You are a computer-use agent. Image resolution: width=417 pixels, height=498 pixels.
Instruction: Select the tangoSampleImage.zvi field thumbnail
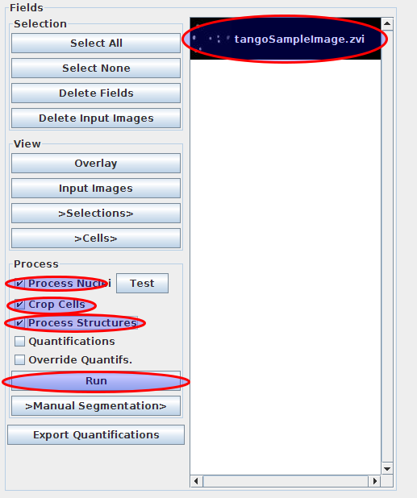point(285,39)
